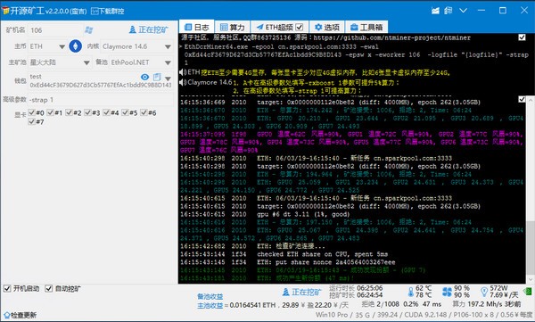
Task: Expand the EthPool.NET backup pool dropdown
Action: click(x=168, y=62)
